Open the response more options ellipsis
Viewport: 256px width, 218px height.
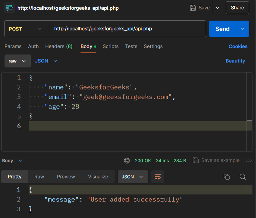[248, 161]
